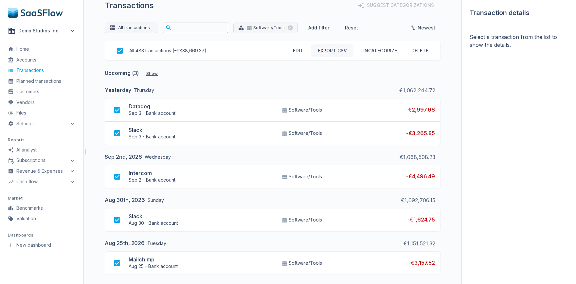
Task: Click the Slack amount -€1,624.75
Action: 421,220
